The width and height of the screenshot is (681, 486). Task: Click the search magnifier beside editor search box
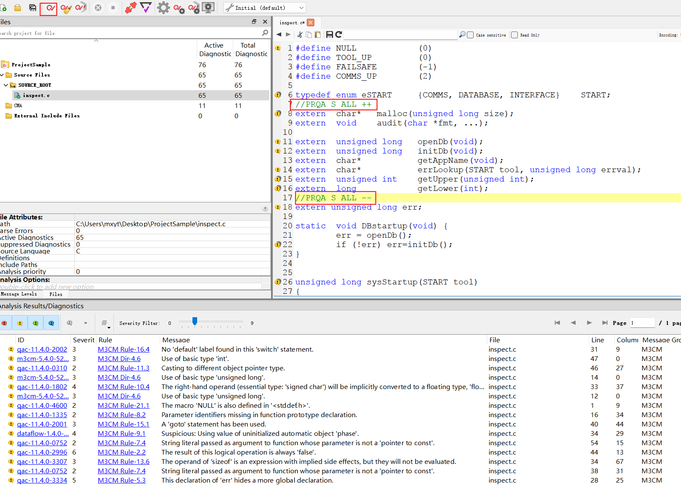point(462,35)
